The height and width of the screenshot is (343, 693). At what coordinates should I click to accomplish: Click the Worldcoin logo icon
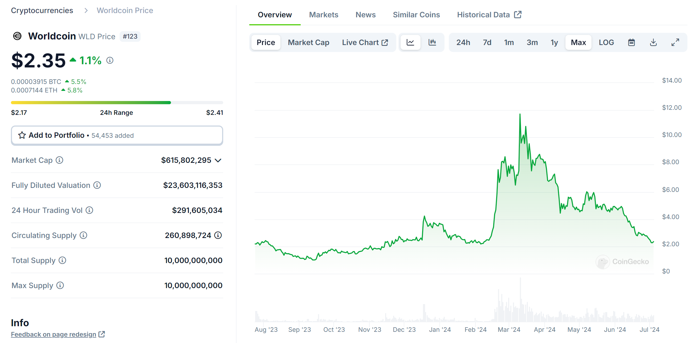coord(17,36)
